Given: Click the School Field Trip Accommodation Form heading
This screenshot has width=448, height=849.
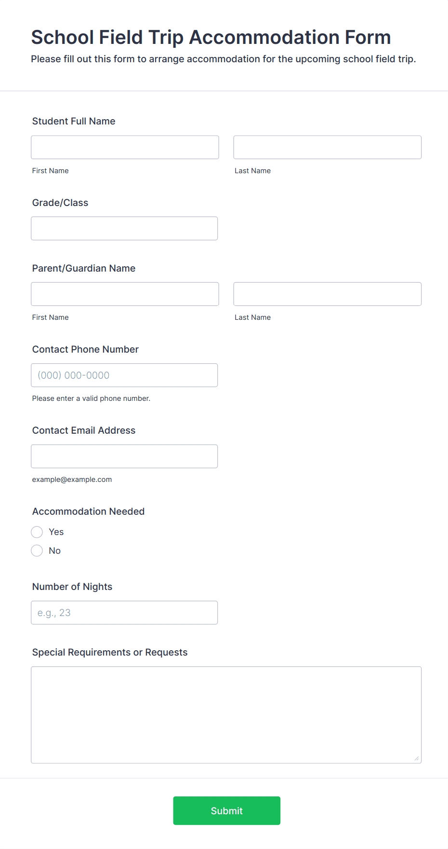Looking at the screenshot, I should pos(211,37).
